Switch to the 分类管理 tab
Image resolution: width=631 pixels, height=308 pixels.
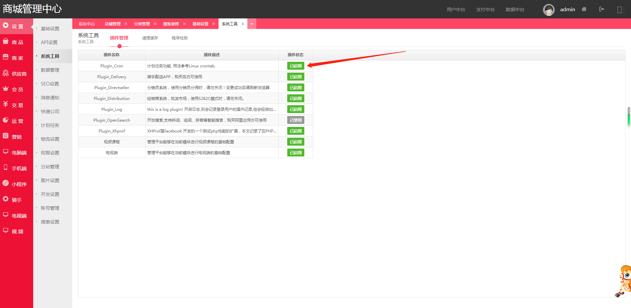(142, 24)
